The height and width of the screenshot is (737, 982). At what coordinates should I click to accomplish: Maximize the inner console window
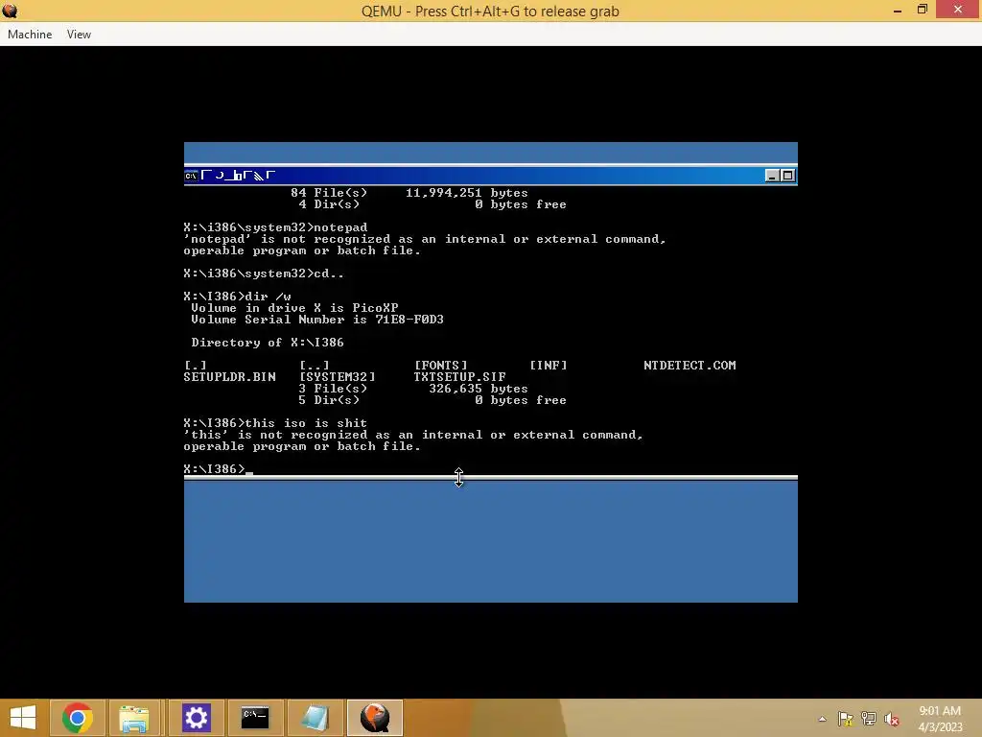point(788,176)
